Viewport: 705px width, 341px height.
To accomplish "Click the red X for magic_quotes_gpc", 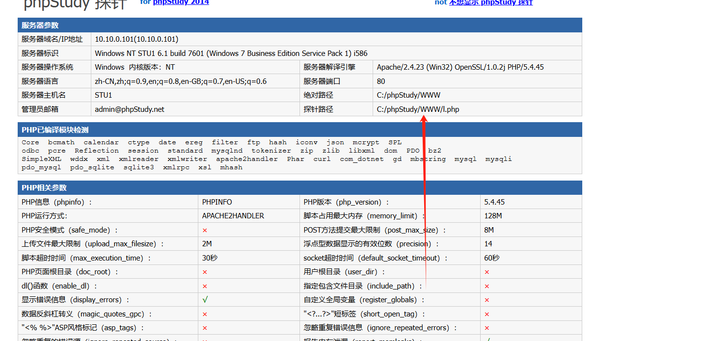I will [205, 314].
